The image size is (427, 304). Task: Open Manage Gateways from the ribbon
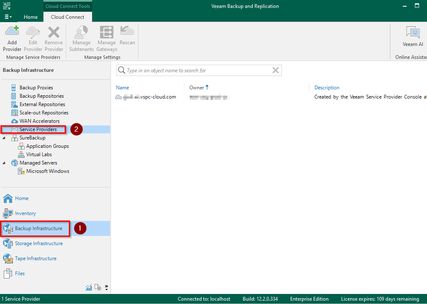pos(106,38)
